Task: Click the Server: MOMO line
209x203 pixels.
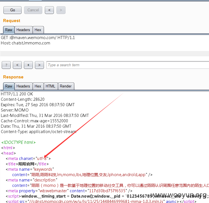Action: pos(15,110)
